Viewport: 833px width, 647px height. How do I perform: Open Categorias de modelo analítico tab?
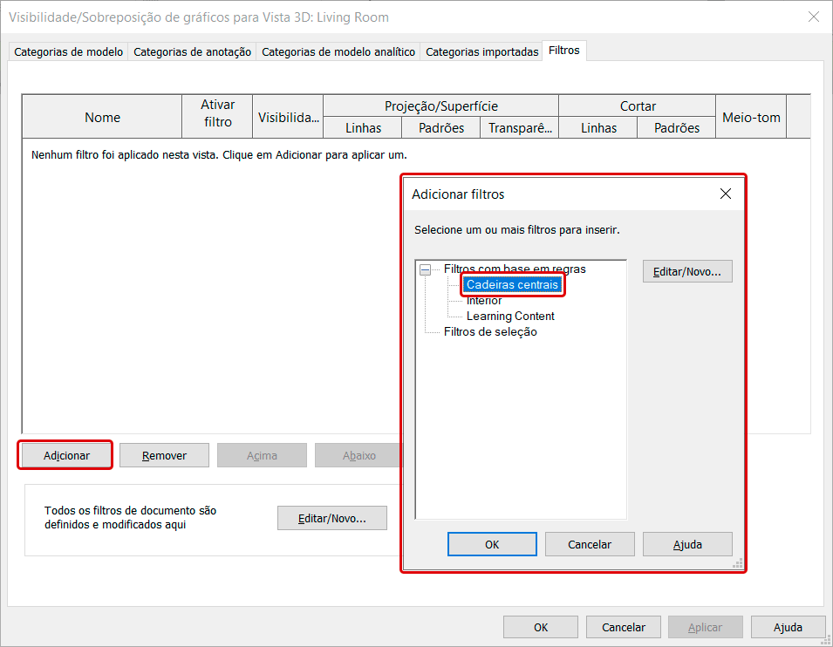338,52
